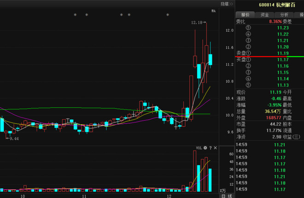Select the 日线 period tab at bottom

(227, 196)
